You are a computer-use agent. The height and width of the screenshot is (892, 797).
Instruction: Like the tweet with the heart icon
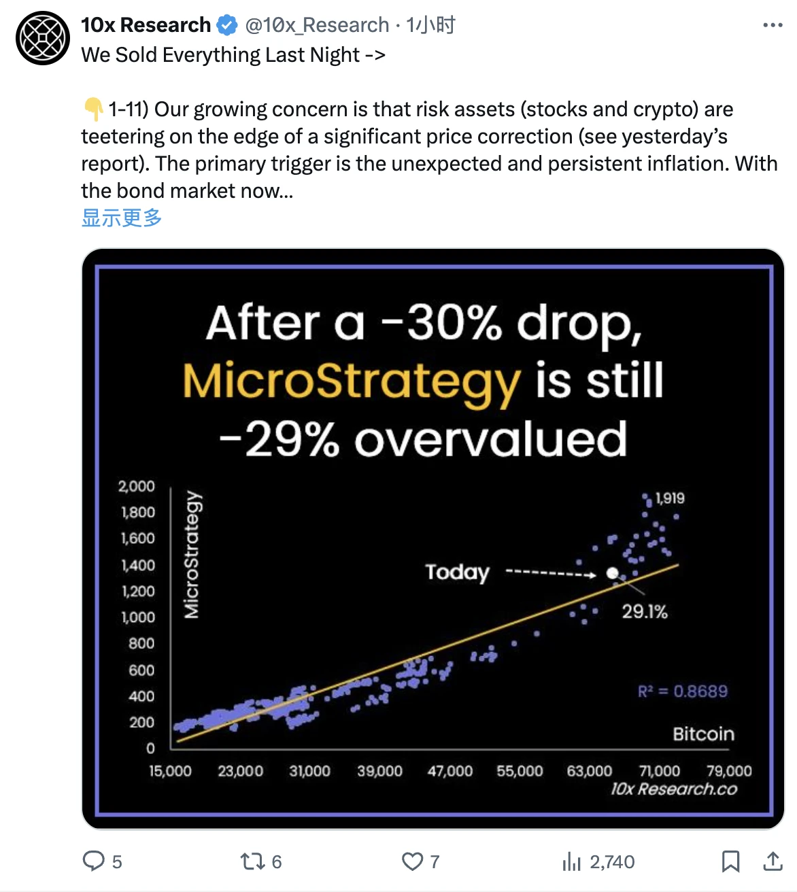click(x=412, y=861)
